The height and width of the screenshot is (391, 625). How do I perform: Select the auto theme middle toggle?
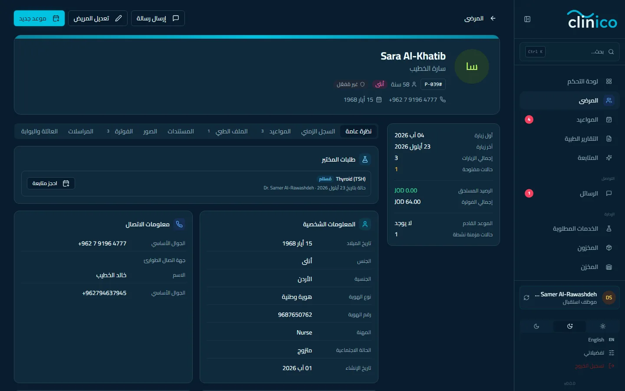pyautogui.click(x=570, y=326)
